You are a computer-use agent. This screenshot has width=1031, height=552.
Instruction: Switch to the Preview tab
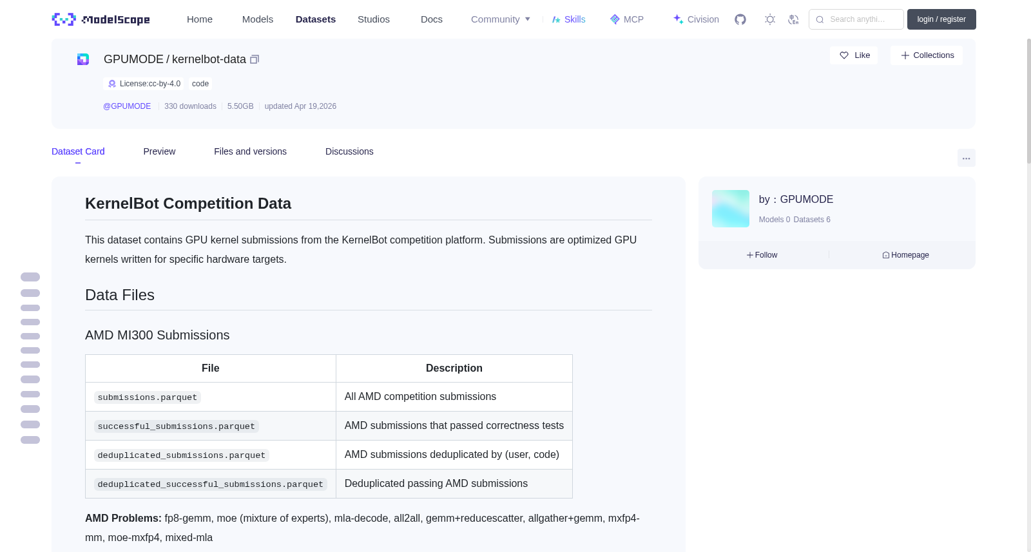[159, 151]
